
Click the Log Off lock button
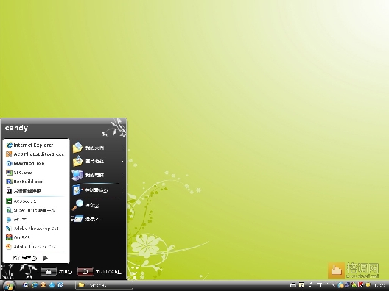point(49,272)
